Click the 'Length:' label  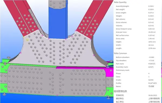click(119, 48)
